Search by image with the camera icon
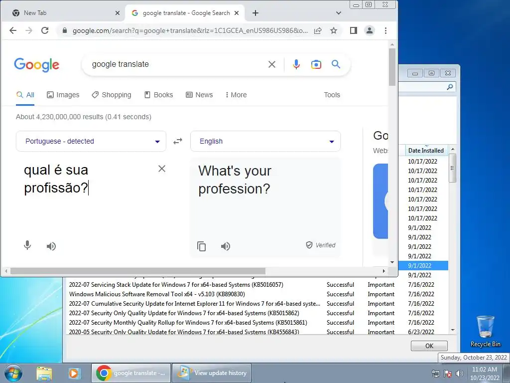 [x=316, y=64]
